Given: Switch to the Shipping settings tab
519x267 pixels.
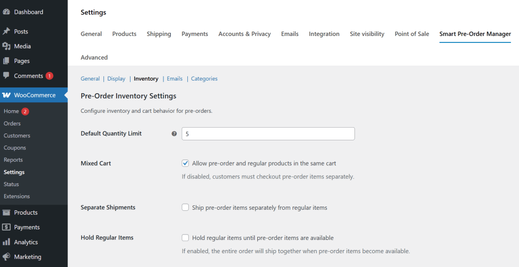Looking at the screenshot, I should pyautogui.click(x=159, y=34).
